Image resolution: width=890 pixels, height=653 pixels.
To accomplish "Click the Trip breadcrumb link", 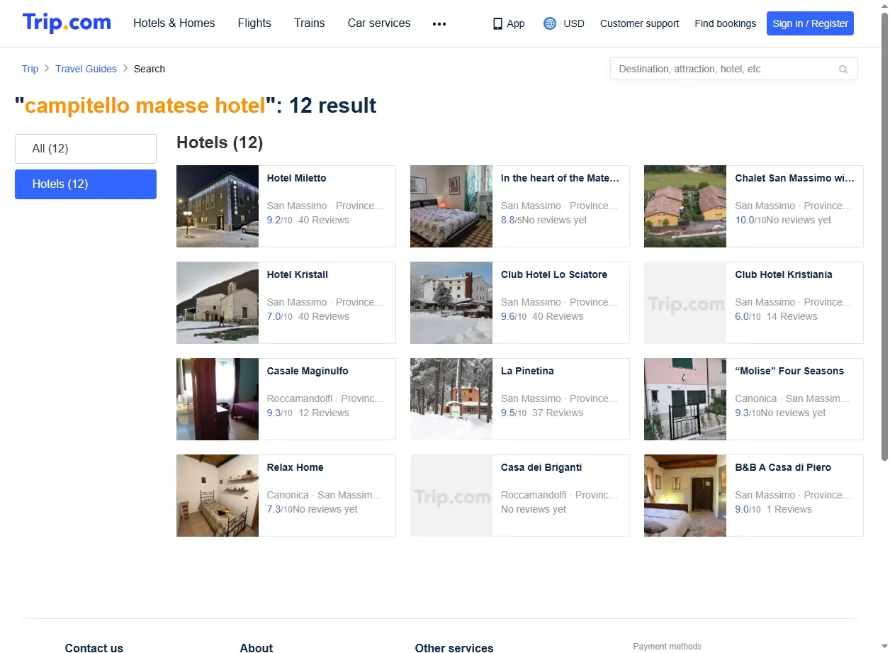I will coord(30,69).
